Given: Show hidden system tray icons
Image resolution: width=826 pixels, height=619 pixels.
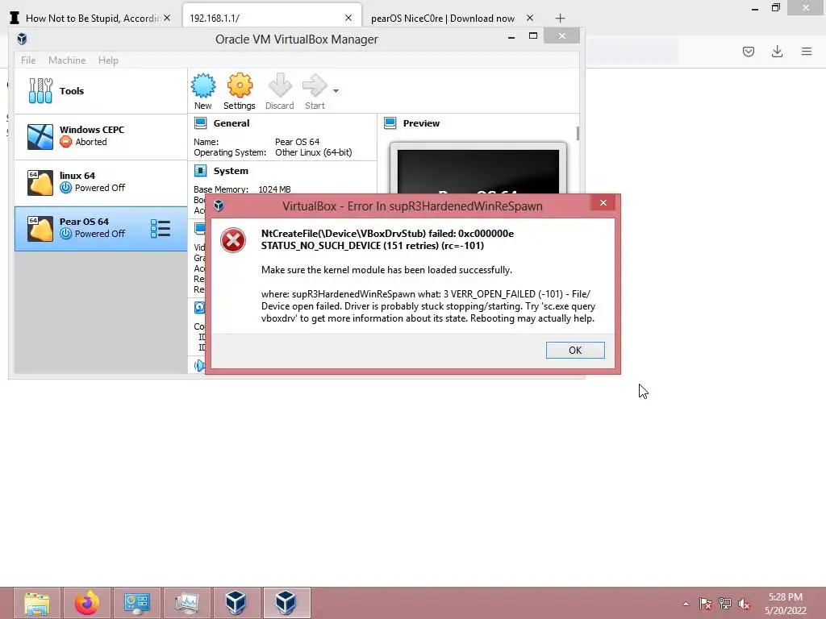Looking at the screenshot, I should coord(686,604).
